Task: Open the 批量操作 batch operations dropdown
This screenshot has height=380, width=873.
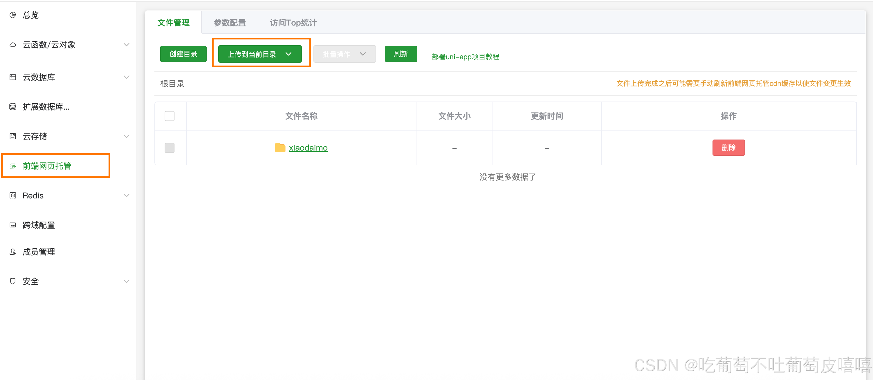Action: (x=344, y=53)
